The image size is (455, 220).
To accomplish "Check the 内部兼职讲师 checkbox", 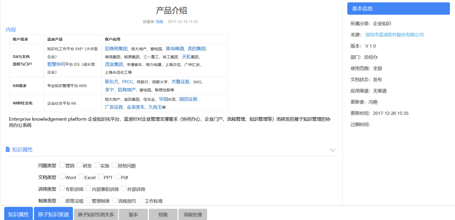I will coord(89,189).
